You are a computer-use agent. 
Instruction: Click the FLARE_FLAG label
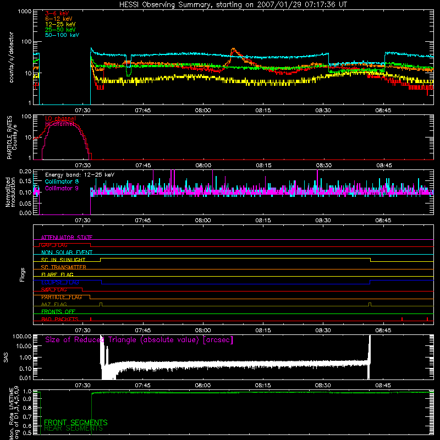pyautogui.click(x=57, y=274)
